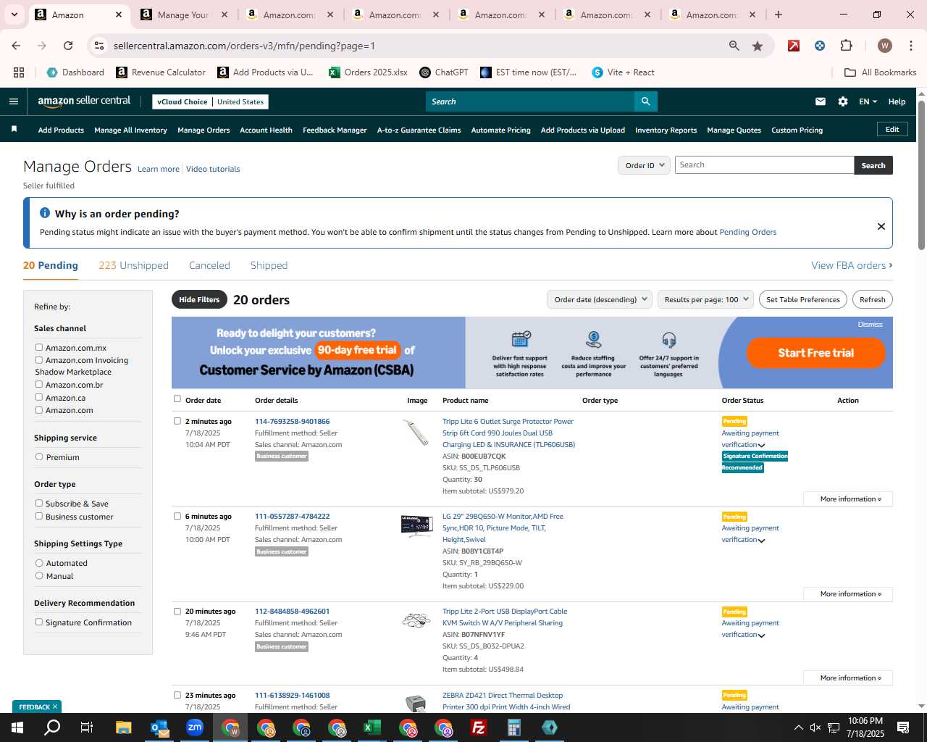Screen dimensions: 927x742
Task: Check the Subscribe & Save order type
Action: 39,503
